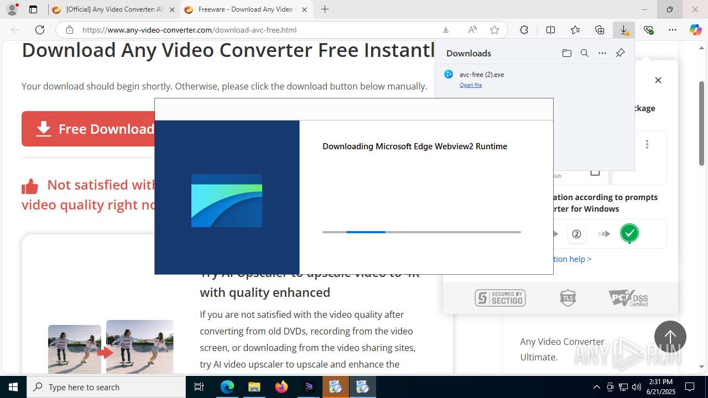Add page to favorites star
Image resolution: width=708 pixels, height=398 pixels.
(x=494, y=30)
